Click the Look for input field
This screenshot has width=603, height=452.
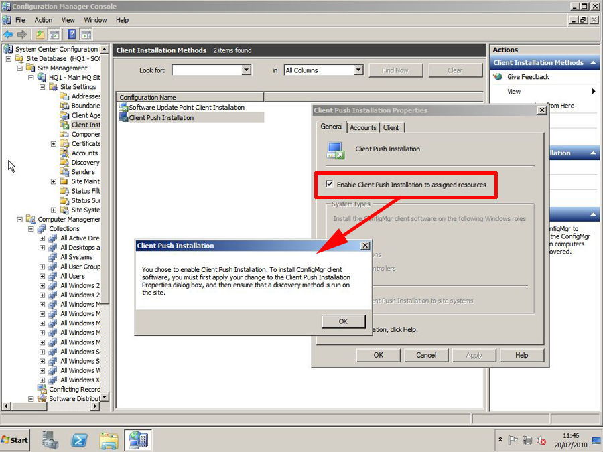point(207,70)
